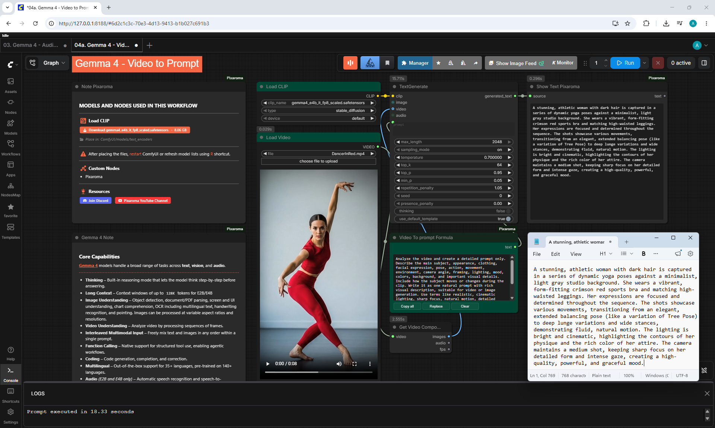The width and height of the screenshot is (715, 428).
Task: Click 'choose file to upload' in Load Video
Action: tap(319, 161)
